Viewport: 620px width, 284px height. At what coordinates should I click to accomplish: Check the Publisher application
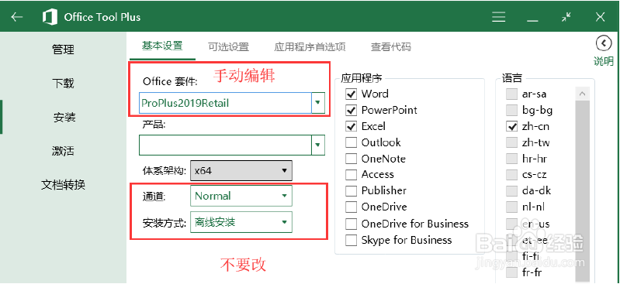point(351,190)
